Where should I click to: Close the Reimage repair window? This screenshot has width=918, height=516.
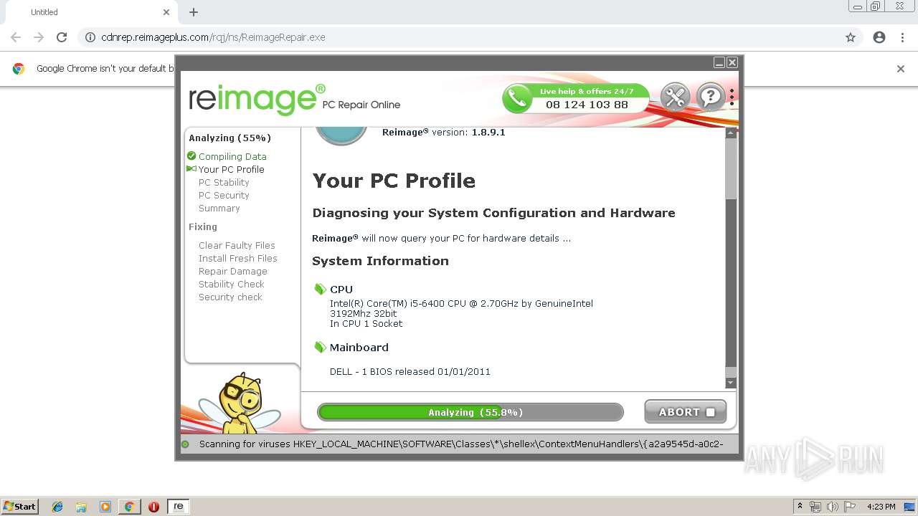(x=732, y=63)
